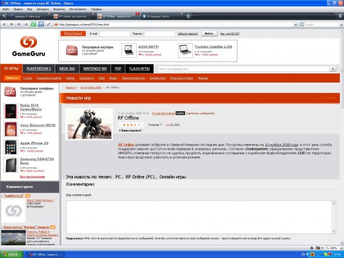Click the gray GameGuru avatar in comments

(x=14, y=211)
